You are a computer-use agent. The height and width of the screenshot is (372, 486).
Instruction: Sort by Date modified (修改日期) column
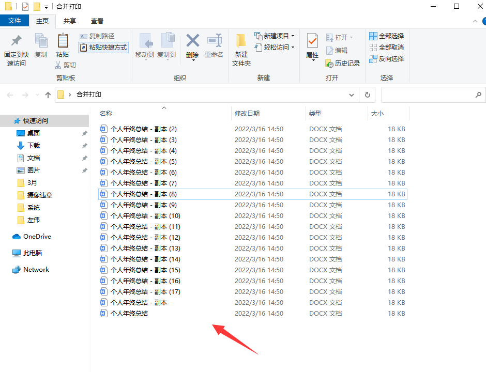(247, 113)
